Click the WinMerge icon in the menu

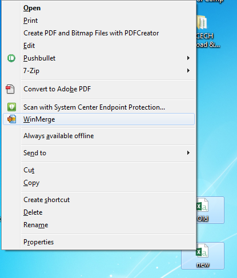[11, 119]
